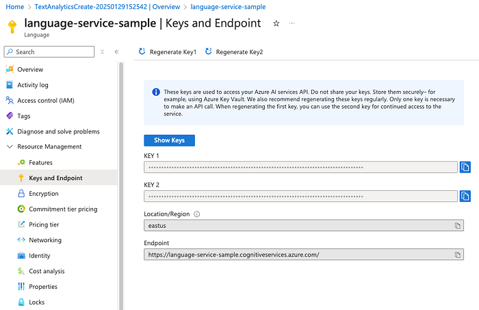Copy the Endpoint URL
This screenshot has height=310, width=479.
click(457, 255)
